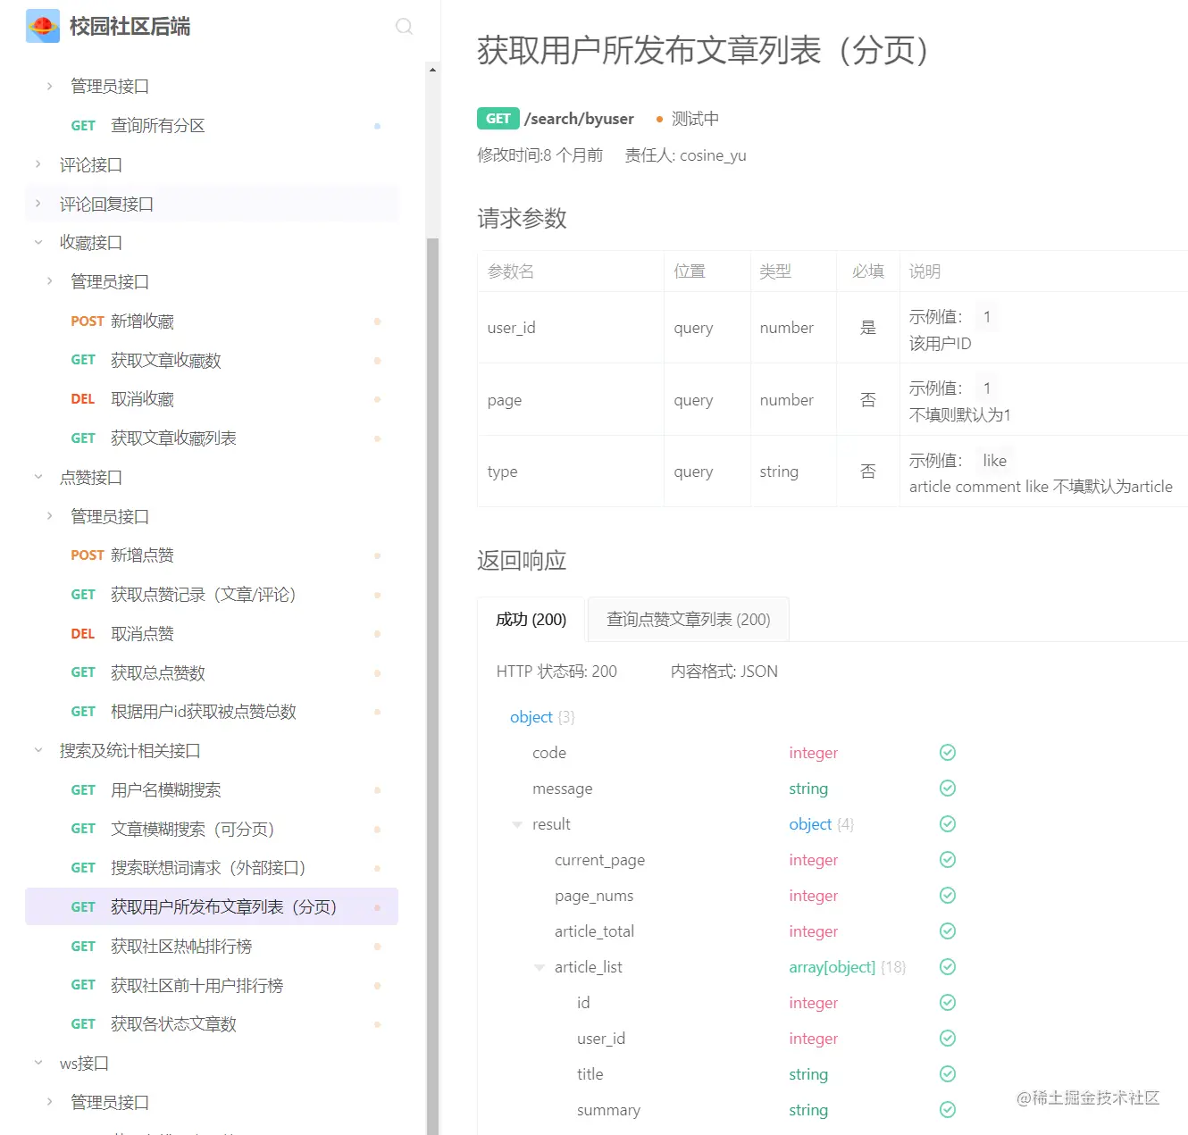Open GET 根据用户id获取被点赞总数 endpoint
The height and width of the screenshot is (1135, 1188).
212,712
